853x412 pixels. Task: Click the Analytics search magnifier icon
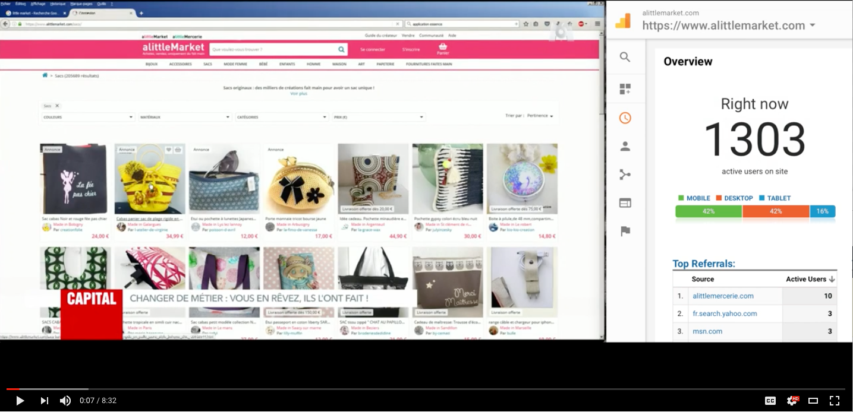pos(625,57)
